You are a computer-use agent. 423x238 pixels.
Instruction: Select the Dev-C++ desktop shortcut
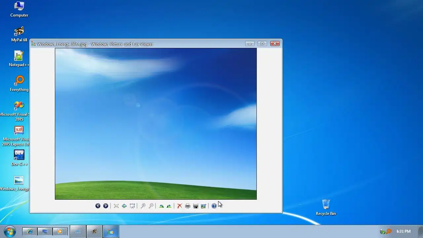pos(19,158)
